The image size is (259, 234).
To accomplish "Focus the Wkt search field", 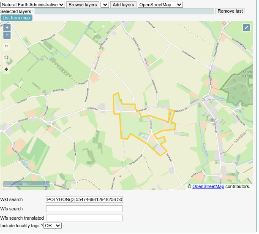I will (x=84, y=199).
